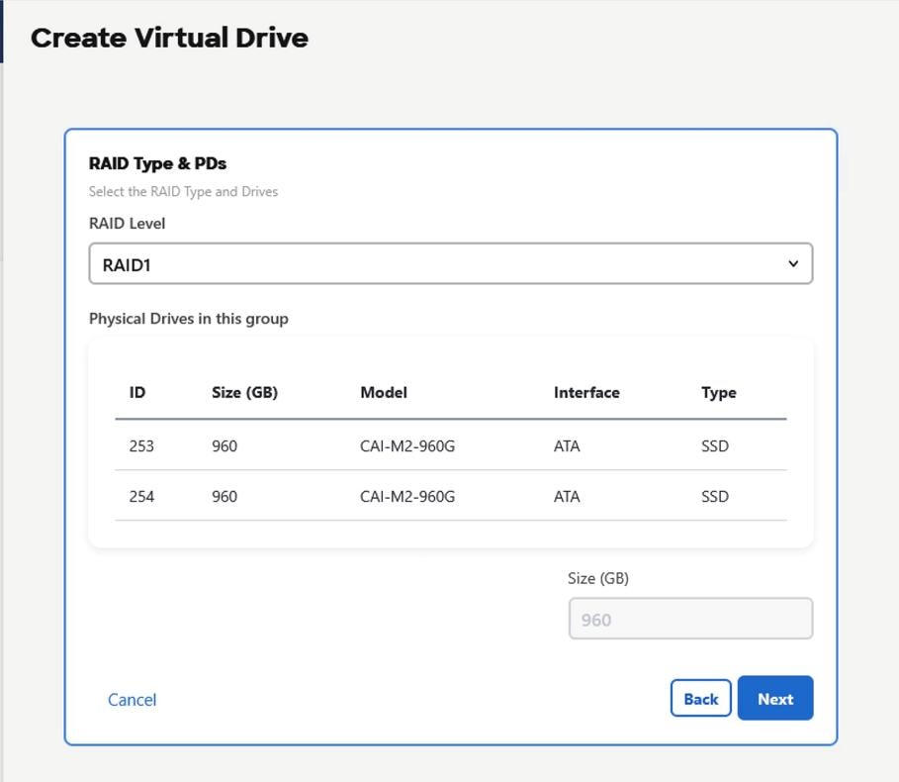Screen dimensions: 899x782
Task: Click the ID column header
Action: 137,392
